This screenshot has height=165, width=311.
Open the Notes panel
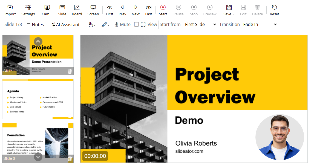[35, 25]
